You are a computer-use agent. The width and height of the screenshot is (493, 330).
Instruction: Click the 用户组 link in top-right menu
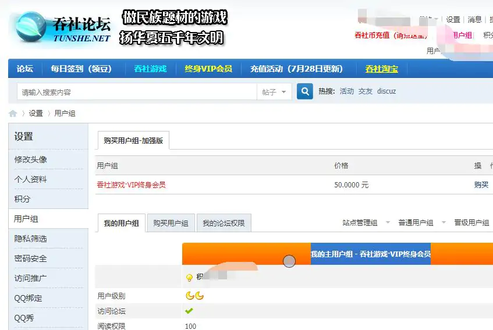pyautogui.click(x=463, y=35)
